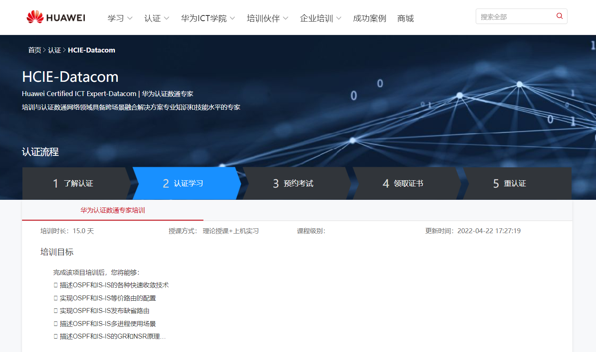Click the 培训目标 heading

click(57, 252)
